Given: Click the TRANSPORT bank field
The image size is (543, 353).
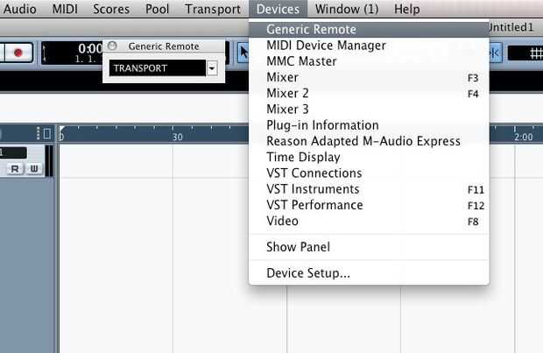Looking at the screenshot, I should tap(158, 68).
